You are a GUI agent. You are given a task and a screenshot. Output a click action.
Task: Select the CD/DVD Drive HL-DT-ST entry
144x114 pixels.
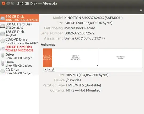click(19, 41)
